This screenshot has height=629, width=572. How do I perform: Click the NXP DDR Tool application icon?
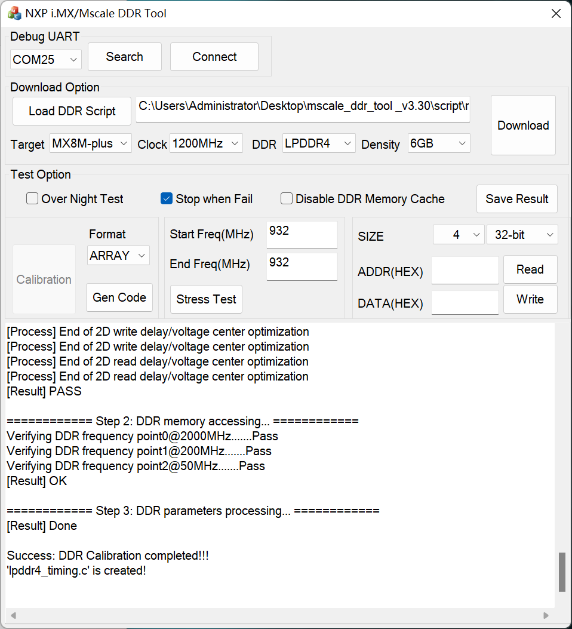click(x=13, y=13)
